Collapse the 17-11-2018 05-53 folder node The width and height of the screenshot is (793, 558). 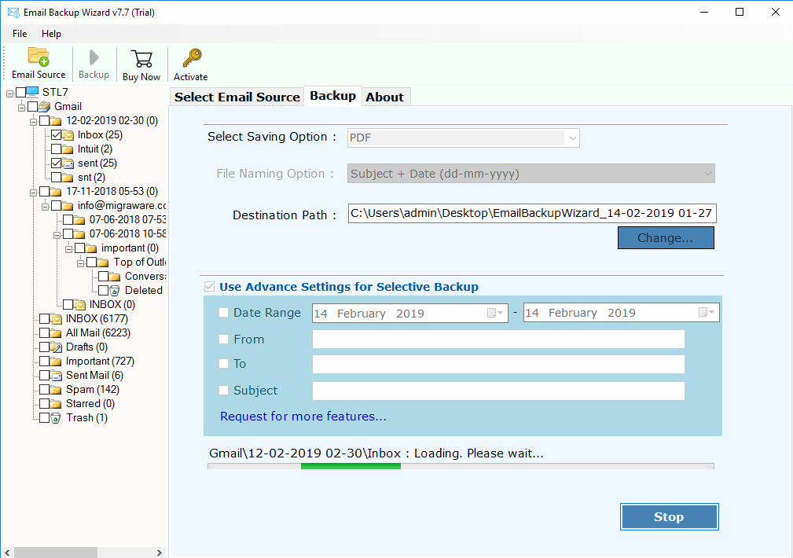click(x=33, y=193)
